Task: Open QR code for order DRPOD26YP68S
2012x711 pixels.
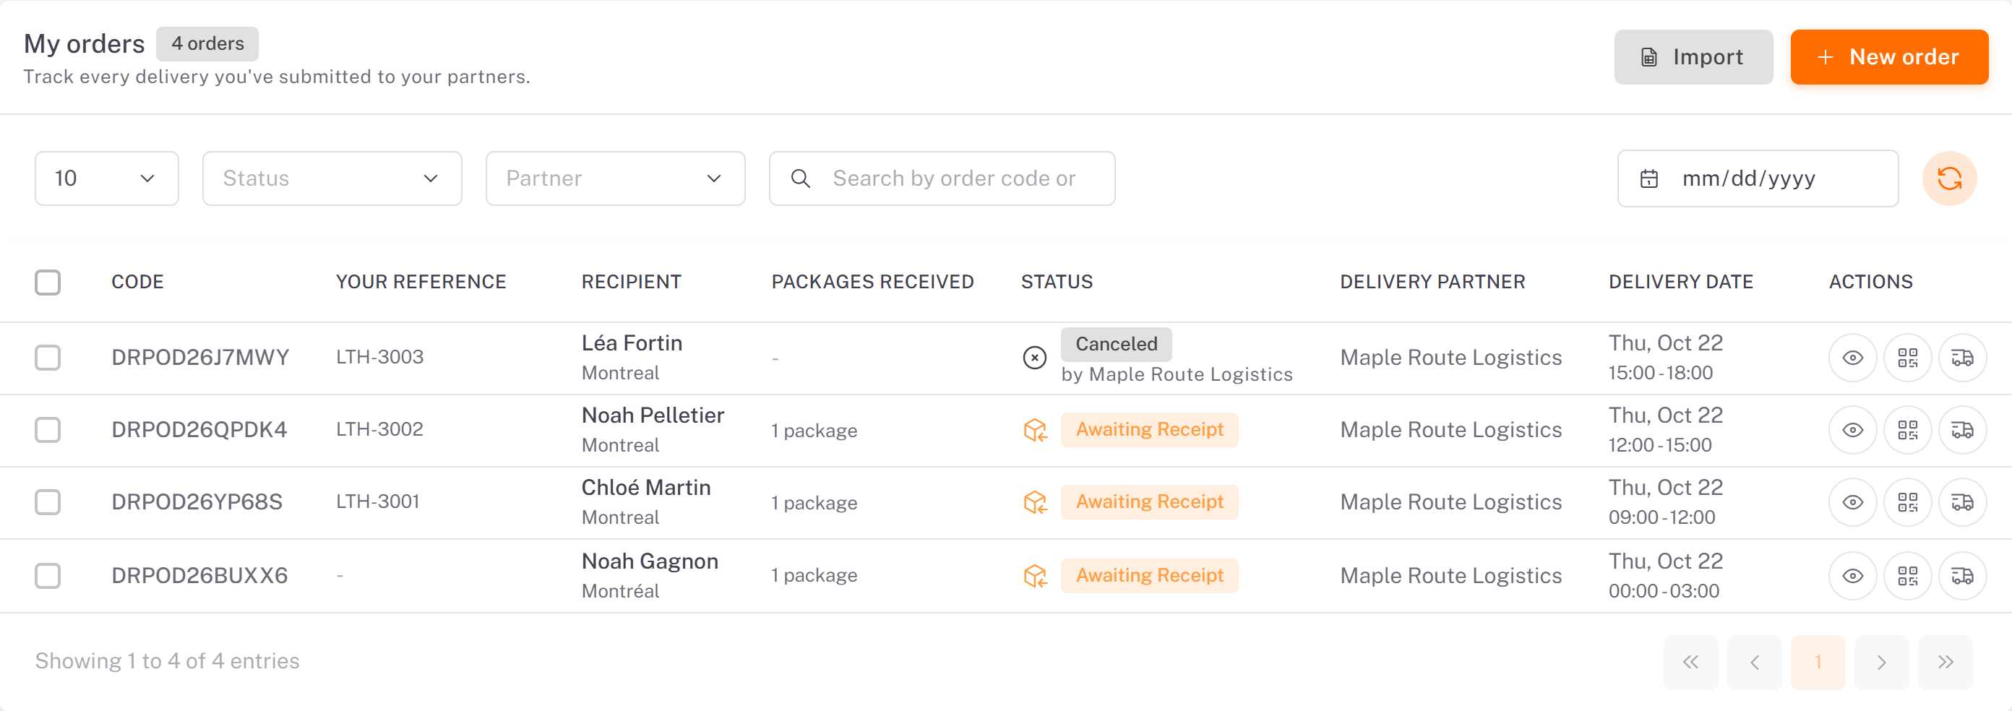Action: click(x=1907, y=501)
